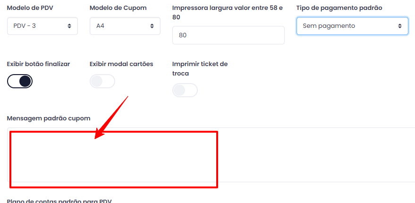This screenshot has width=415, height=203.
Task: Click the arrows icon beside Sem pagamento
Action: 399,26
